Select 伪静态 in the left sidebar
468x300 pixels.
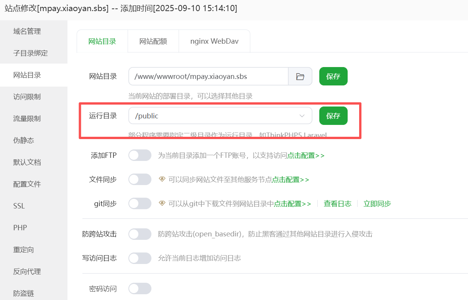click(x=24, y=141)
